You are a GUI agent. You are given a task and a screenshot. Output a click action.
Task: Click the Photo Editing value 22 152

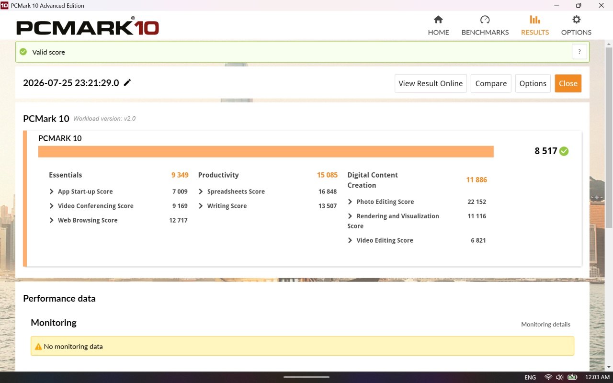click(477, 202)
